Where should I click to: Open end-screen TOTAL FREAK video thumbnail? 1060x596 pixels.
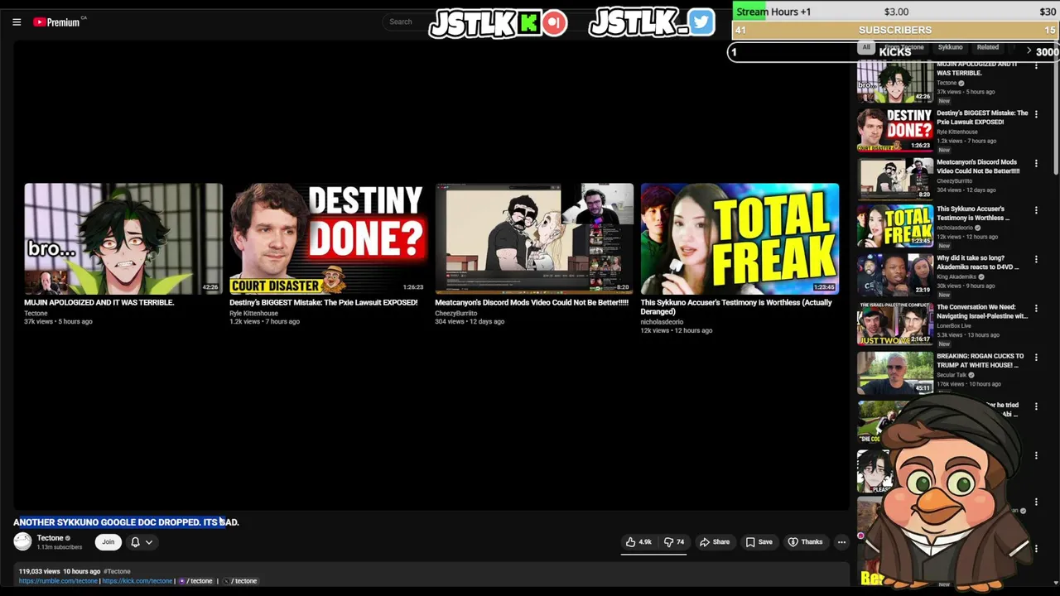coord(740,238)
